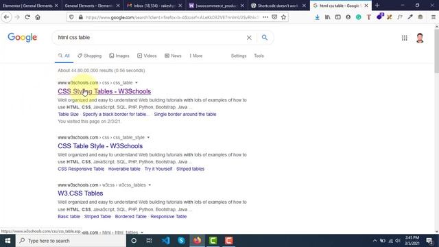Open the tracking protection shield icon
Viewport: 439px width, 247px height.
71,17
